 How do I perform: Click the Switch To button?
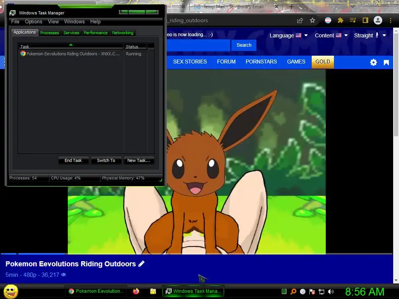(x=106, y=160)
